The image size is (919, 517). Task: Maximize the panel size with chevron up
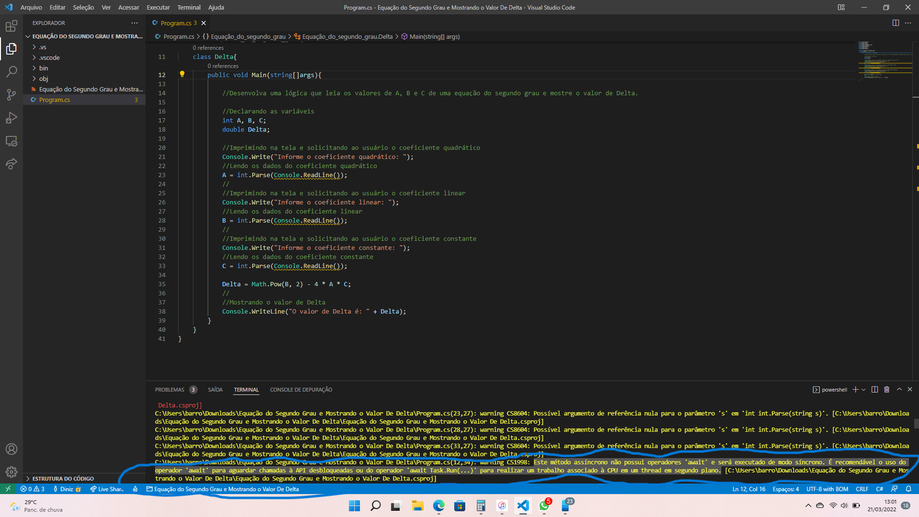click(x=899, y=390)
